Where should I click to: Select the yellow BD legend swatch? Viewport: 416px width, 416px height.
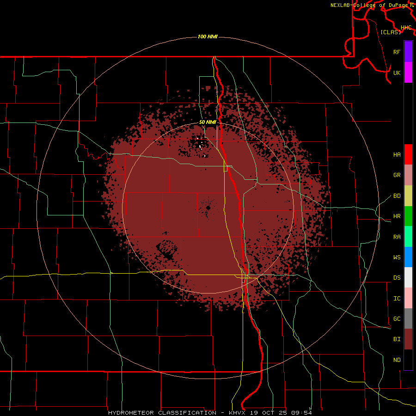tap(408, 196)
